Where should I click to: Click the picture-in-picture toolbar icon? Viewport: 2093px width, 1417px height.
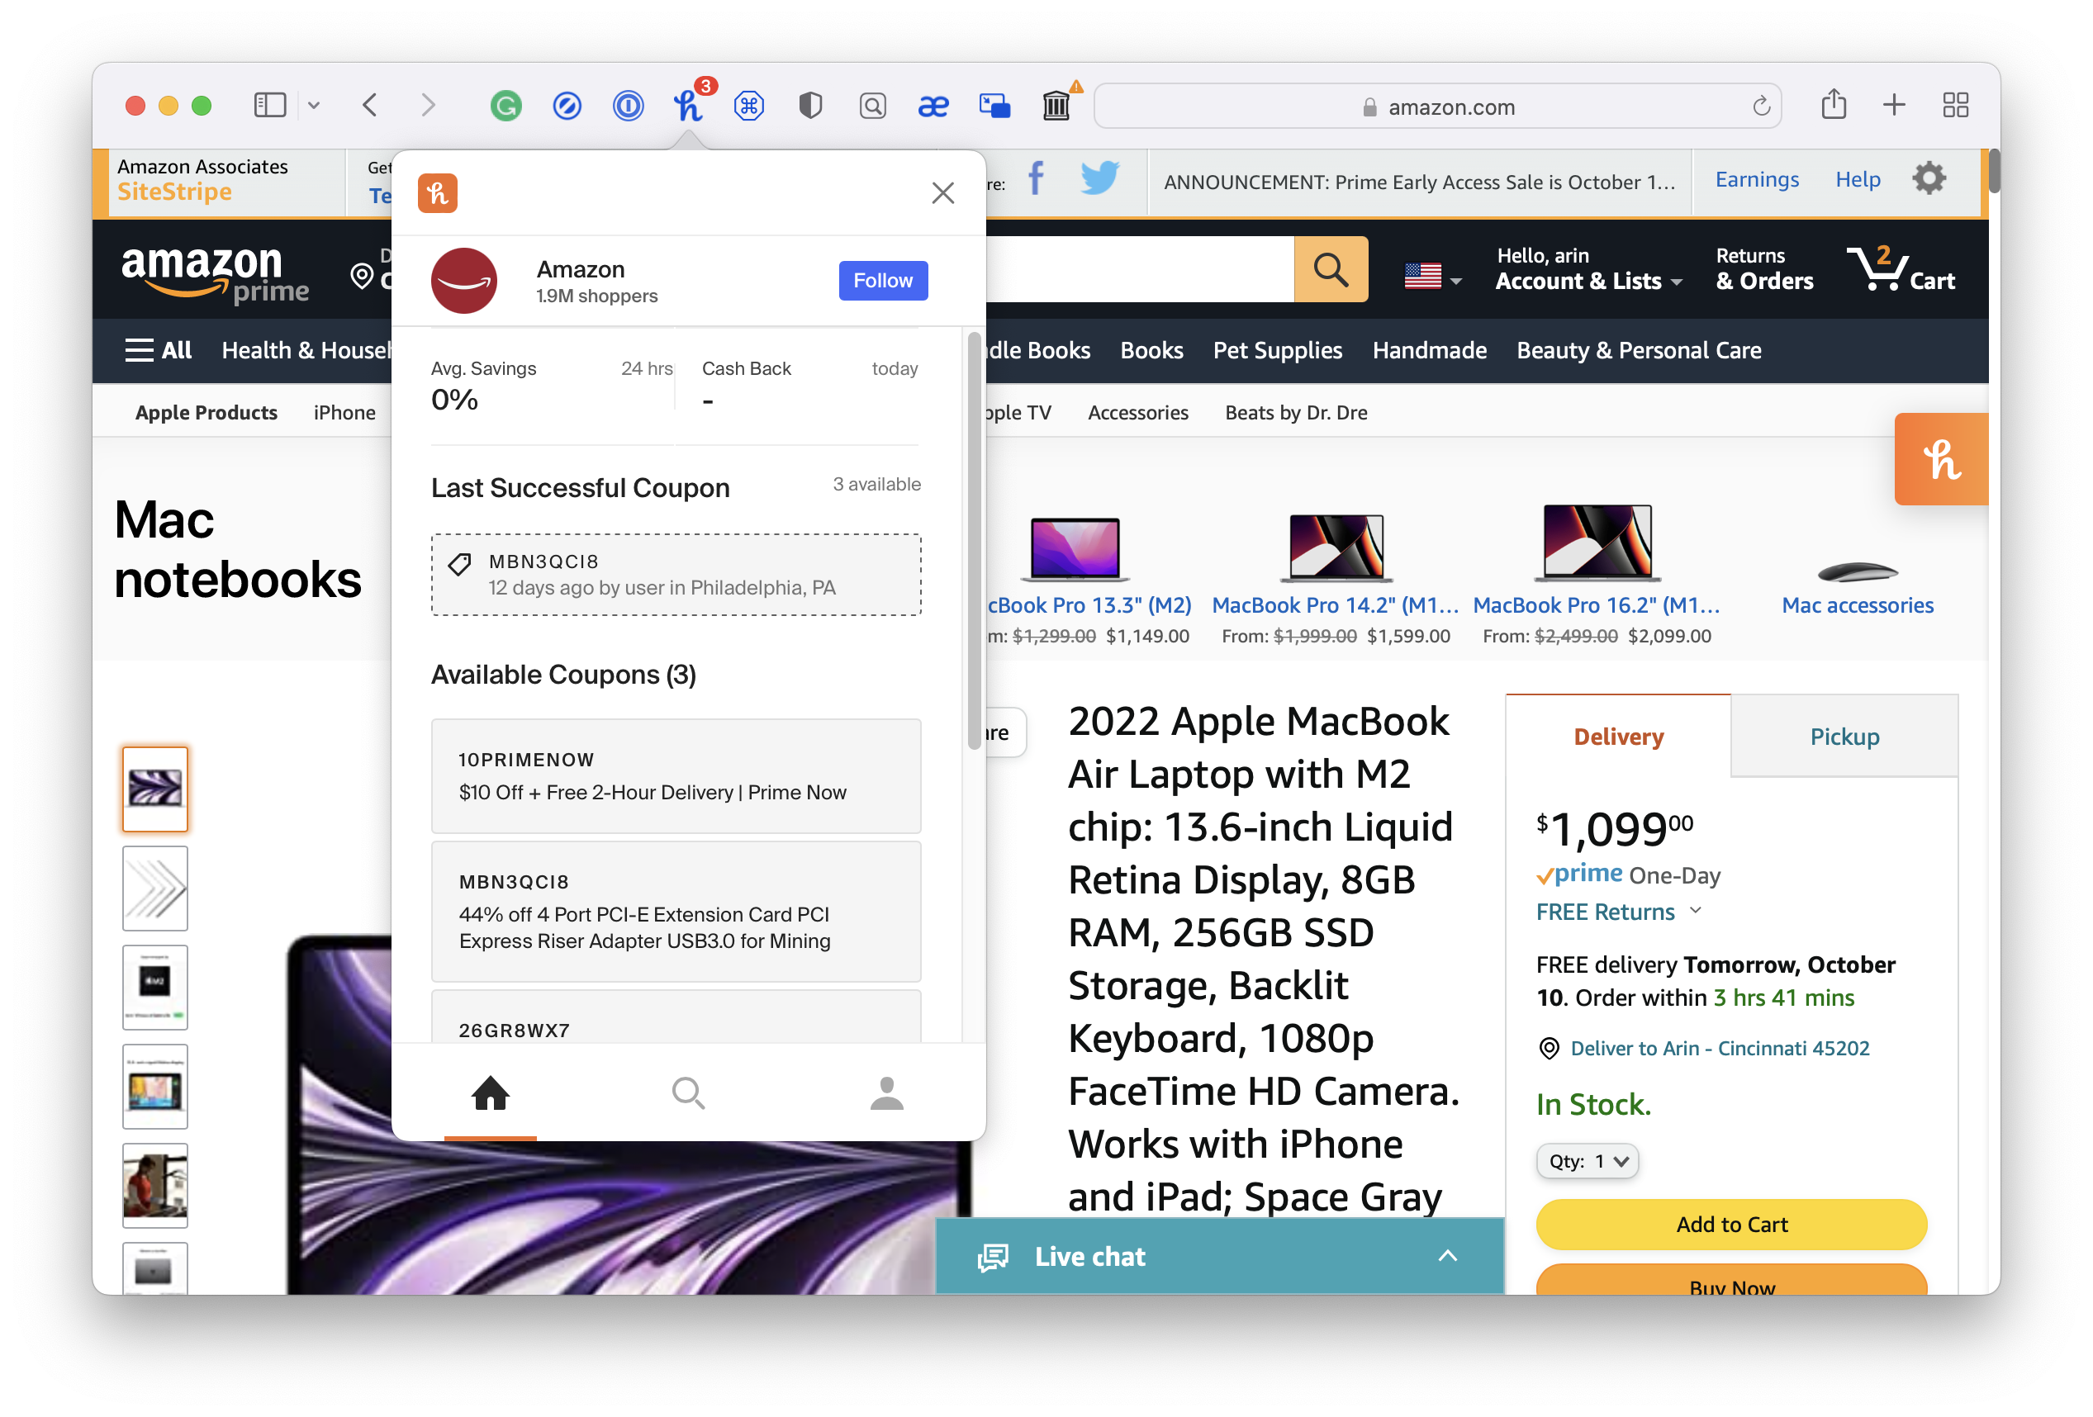(994, 106)
